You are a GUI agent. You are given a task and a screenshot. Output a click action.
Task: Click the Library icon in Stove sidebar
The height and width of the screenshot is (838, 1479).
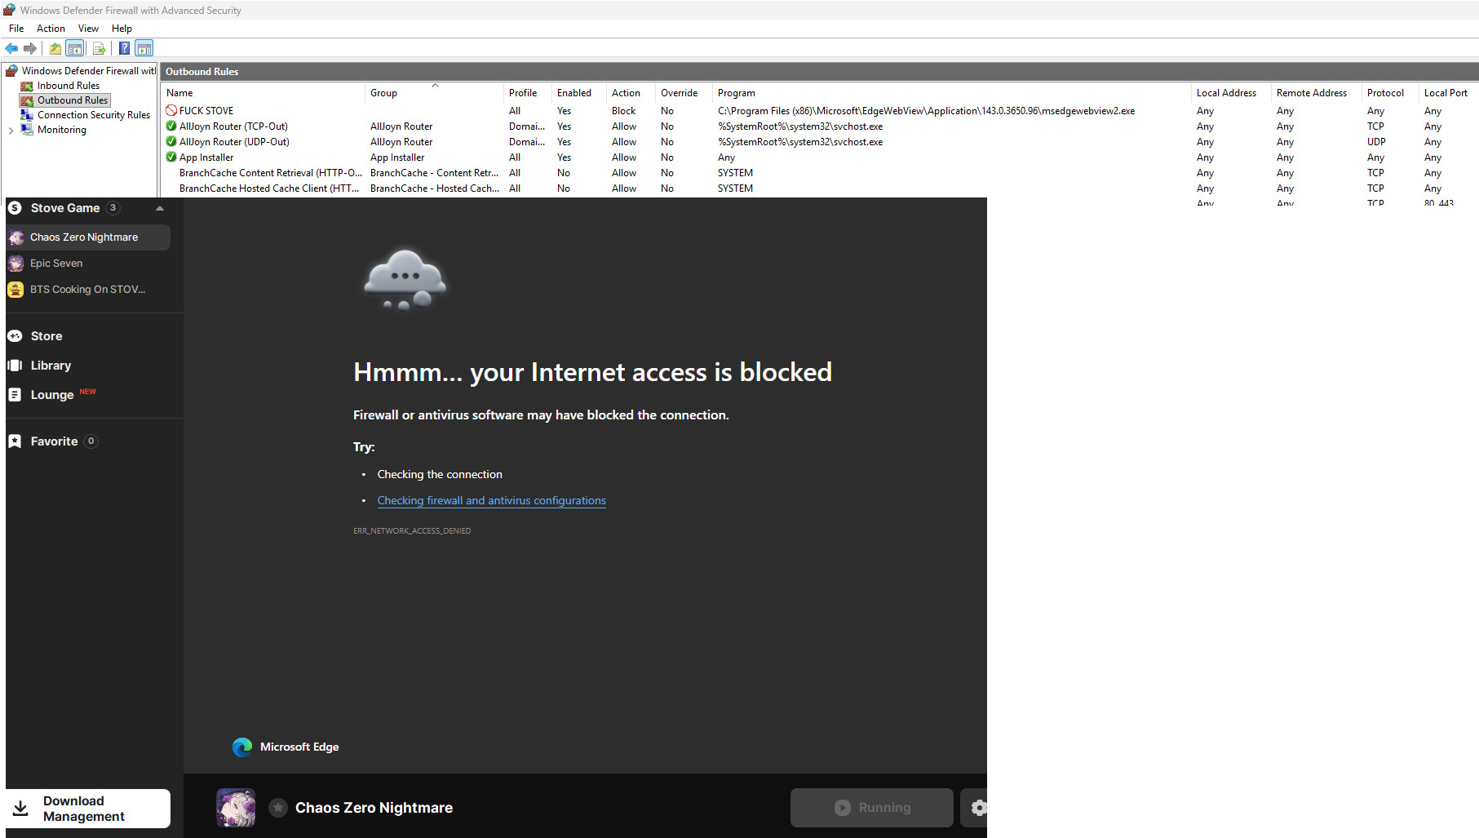pyautogui.click(x=15, y=366)
